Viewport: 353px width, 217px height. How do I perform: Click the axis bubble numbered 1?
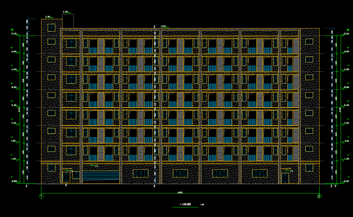coord(41,196)
